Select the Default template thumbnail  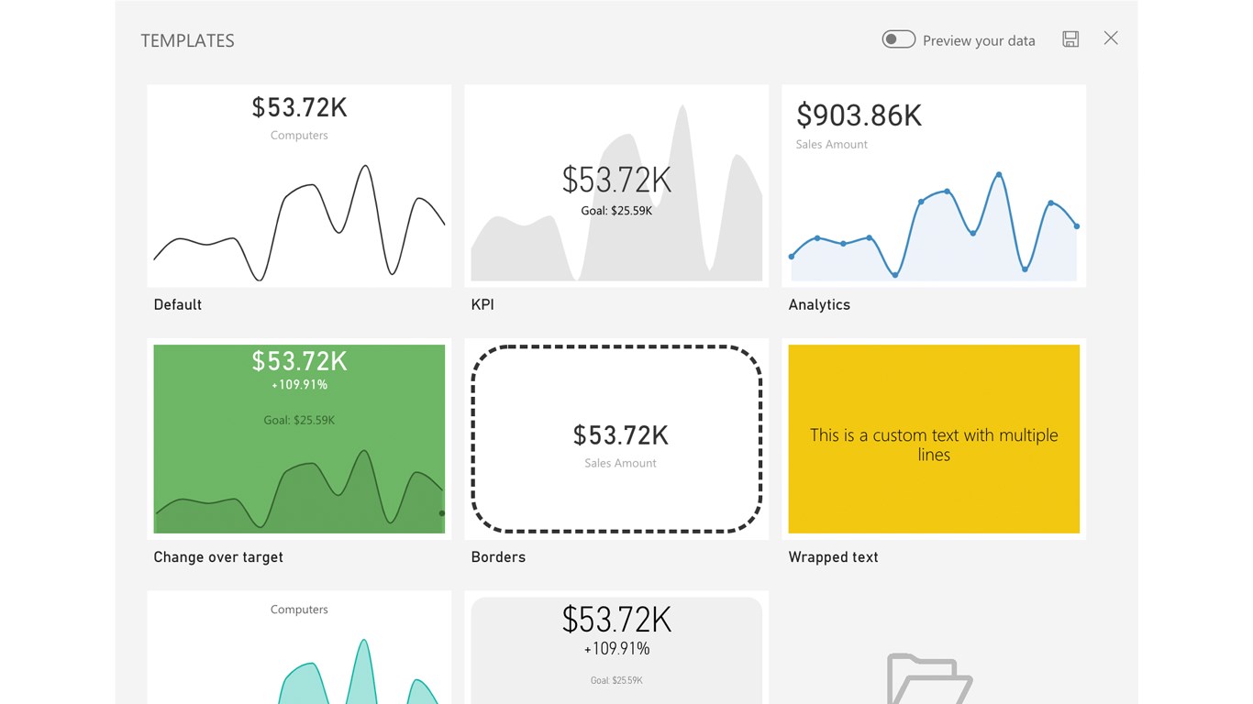299,186
